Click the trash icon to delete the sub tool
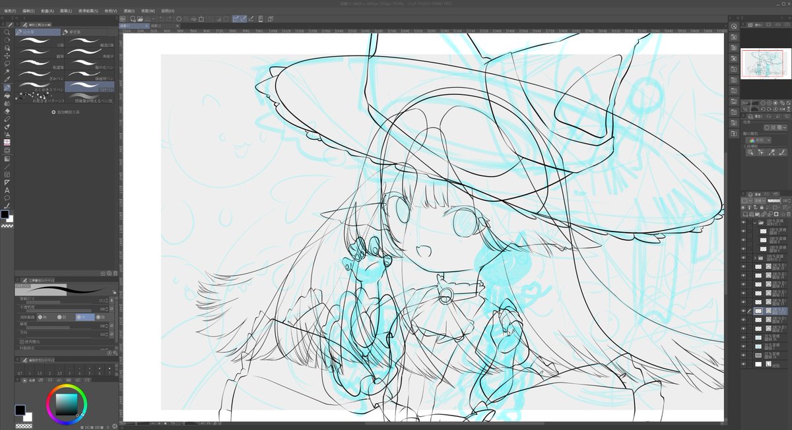Viewport: 792px width, 430px height. point(115,272)
